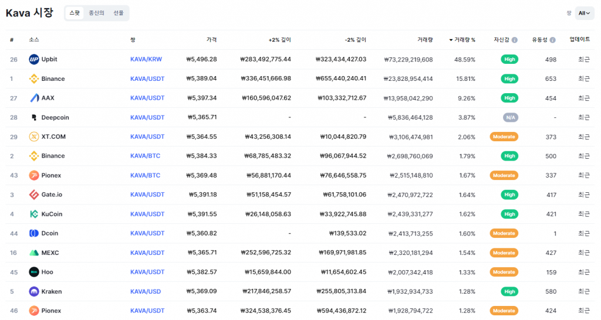This screenshot has width=601, height=320.
Task: Click the sort arrow on 거래량 % header
Action: (451, 40)
